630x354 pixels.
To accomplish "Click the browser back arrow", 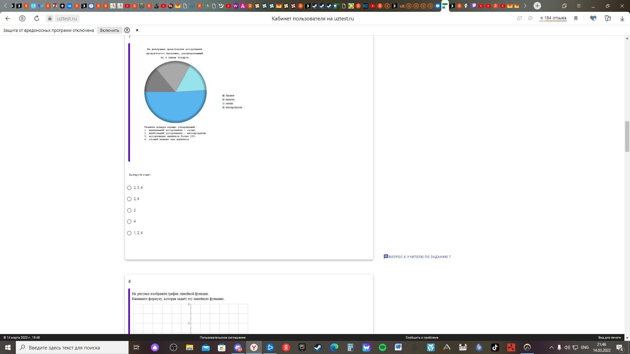I will pyautogui.click(x=8, y=18).
